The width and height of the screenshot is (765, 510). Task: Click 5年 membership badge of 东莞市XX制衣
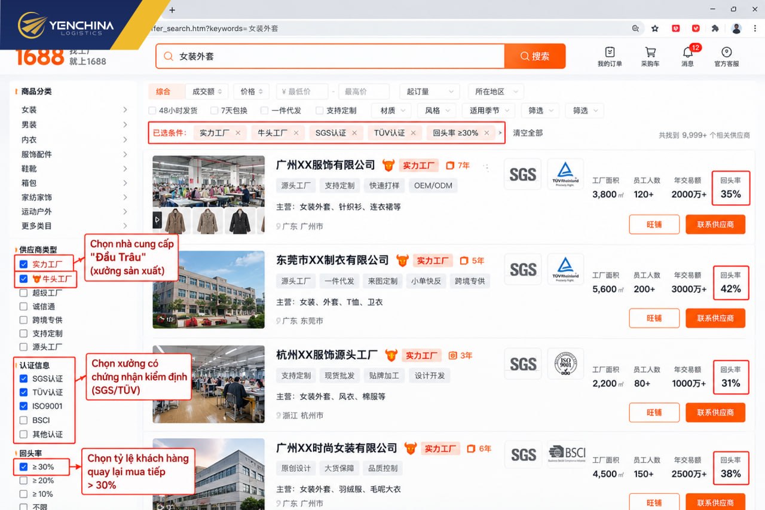(x=472, y=261)
